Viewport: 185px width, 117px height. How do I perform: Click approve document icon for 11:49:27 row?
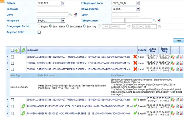coord(177,100)
